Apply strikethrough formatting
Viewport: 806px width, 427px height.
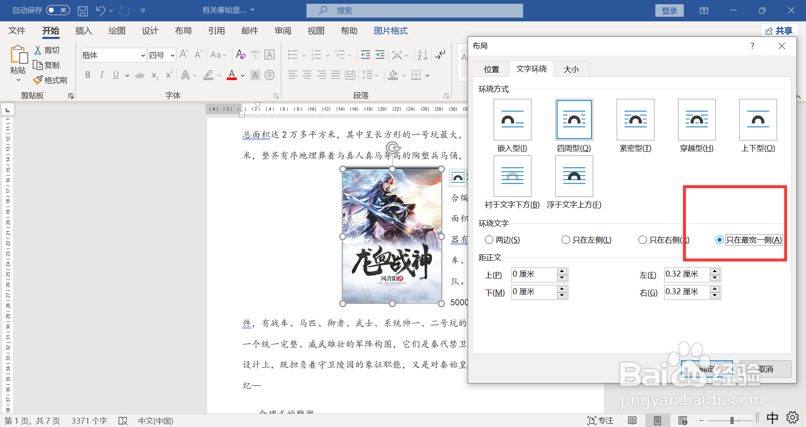(140, 75)
